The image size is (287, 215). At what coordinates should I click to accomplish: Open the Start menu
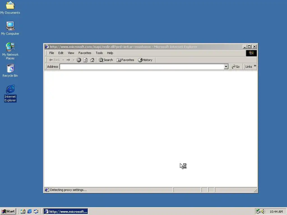[x=8, y=212]
